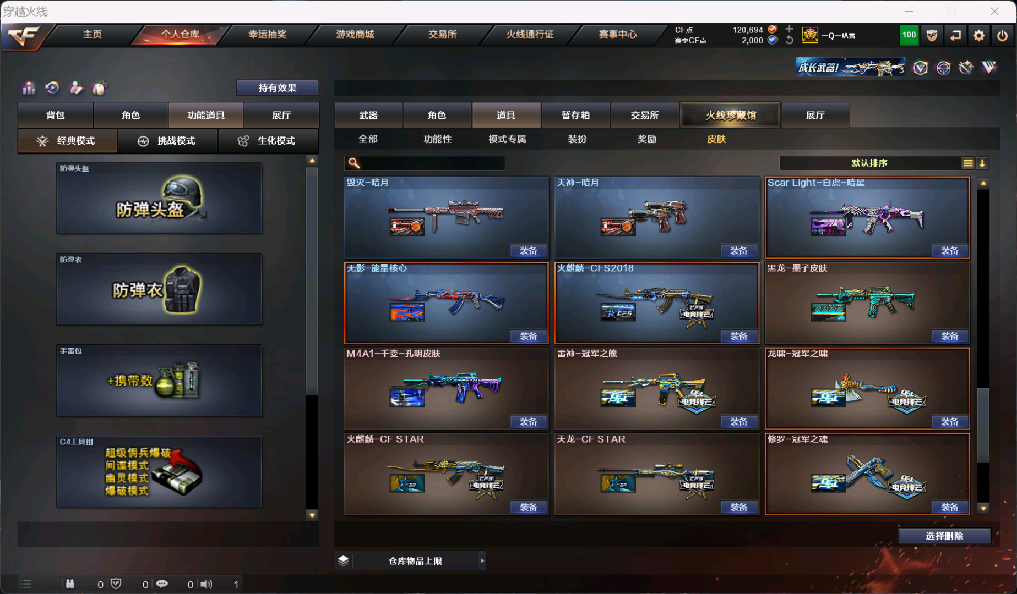Select the 防弹衣 item card
Viewport: 1017px width, 594px height.
pyautogui.click(x=159, y=289)
